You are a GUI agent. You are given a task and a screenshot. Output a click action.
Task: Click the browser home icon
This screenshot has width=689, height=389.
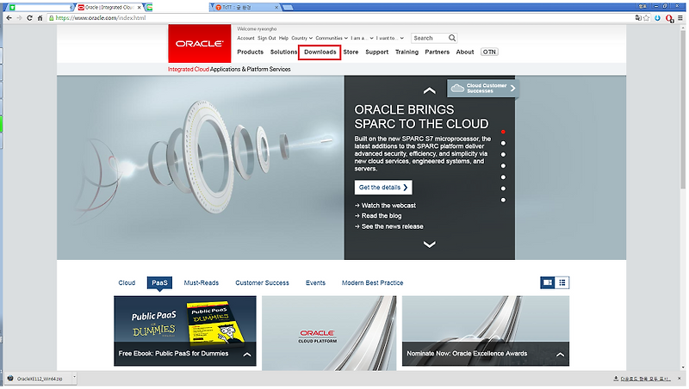coord(40,18)
